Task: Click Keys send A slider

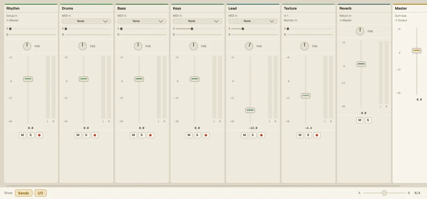Action: [x=199, y=29]
